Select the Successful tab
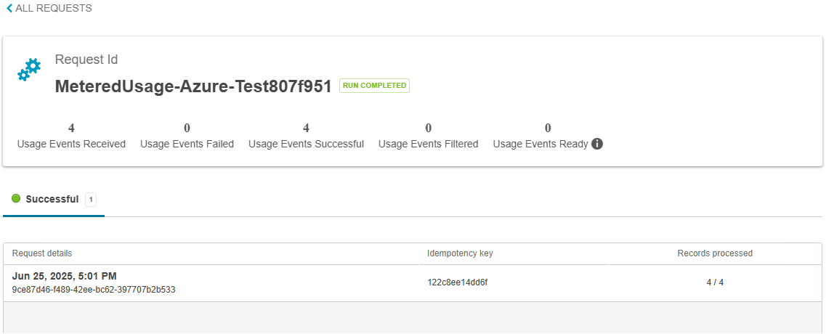The width and height of the screenshot is (826, 334). tap(54, 200)
